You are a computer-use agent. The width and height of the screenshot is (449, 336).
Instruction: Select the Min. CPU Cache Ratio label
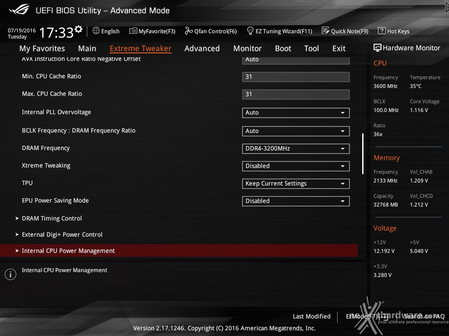point(52,76)
